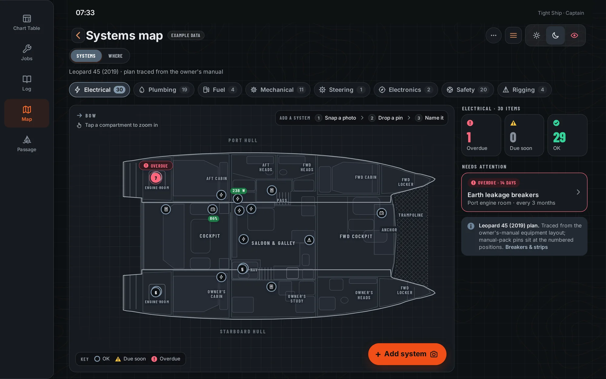Screen dimensions: 606x379
Task: Switch to dark mode moon icon
Action: click(x=555, y=35)
